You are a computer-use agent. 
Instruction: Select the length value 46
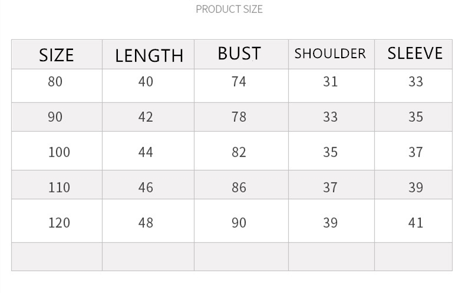(146, 188)
